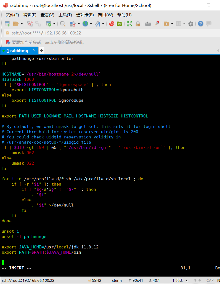The width and height of the screenshot is (220, 284).
Task: Toggle full screen with green arrows icon
Action: [x=130, y=24]
